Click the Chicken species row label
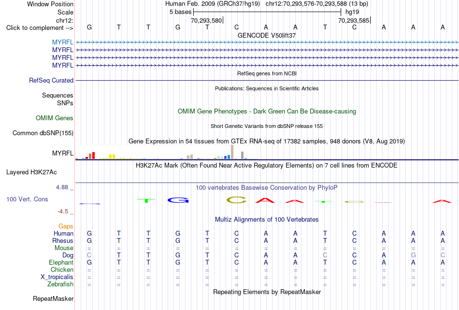 (62, 269)
